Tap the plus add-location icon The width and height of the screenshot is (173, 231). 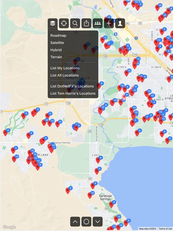[109, 23]
